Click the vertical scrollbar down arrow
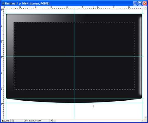 (146, 118)
